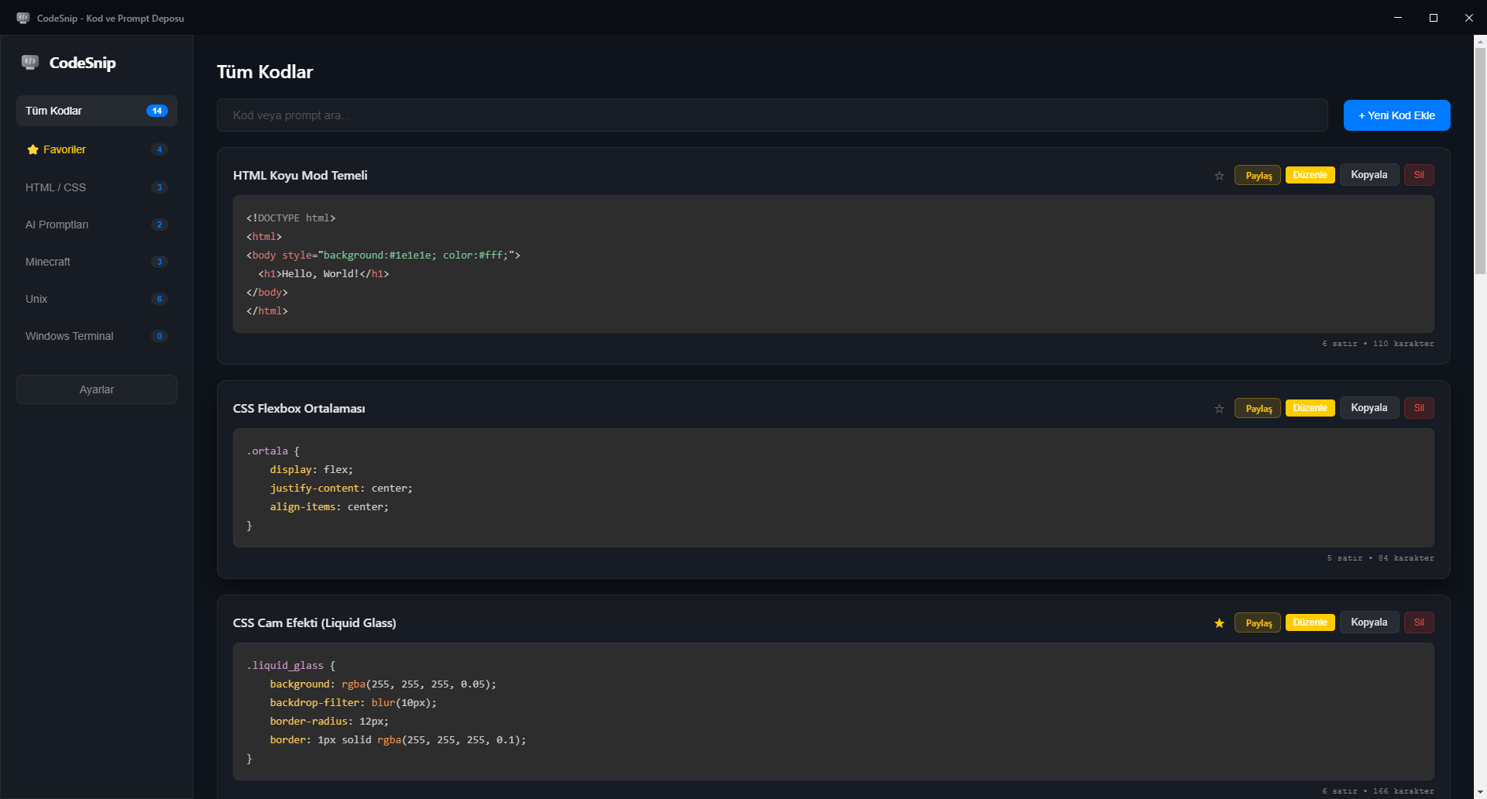Click the CodeSnip logo icon in sidebar
The width and height of the screenshot is (1487, 799).
[x=30, y=63]
